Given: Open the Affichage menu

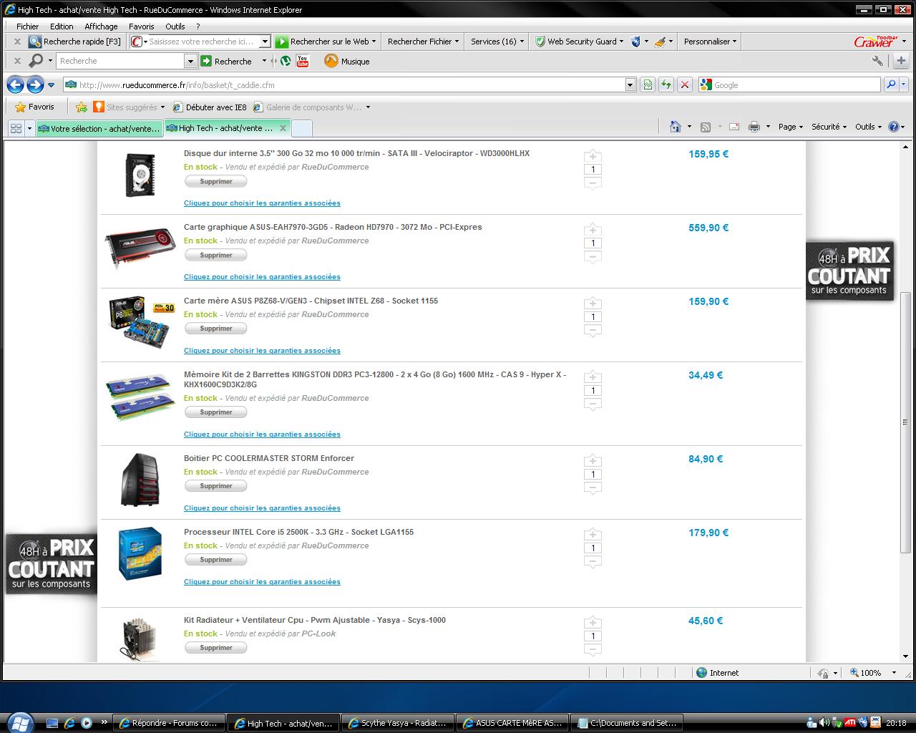Looking at the screenshot, I should point(101,26).
